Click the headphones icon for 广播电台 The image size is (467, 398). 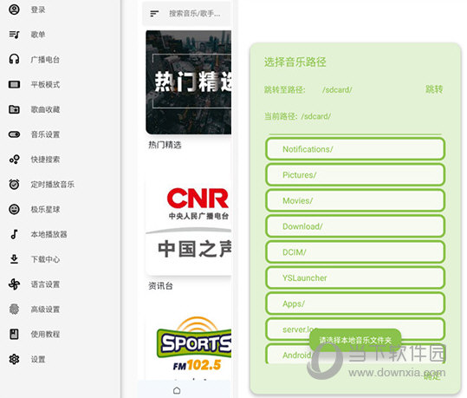[x=14, y=59]
